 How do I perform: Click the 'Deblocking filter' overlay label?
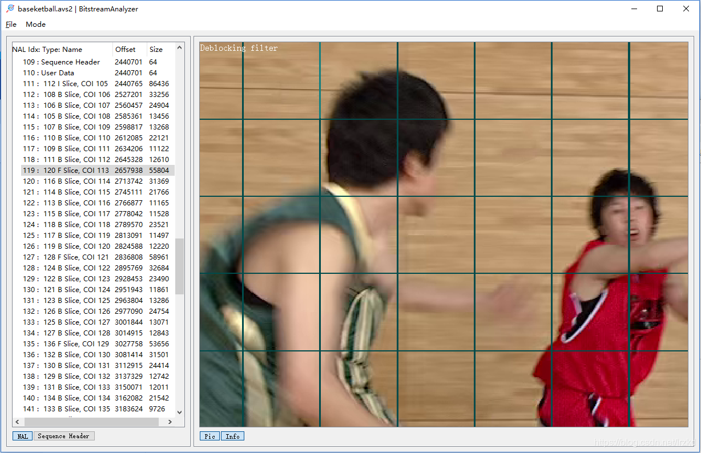click(239, 48)
